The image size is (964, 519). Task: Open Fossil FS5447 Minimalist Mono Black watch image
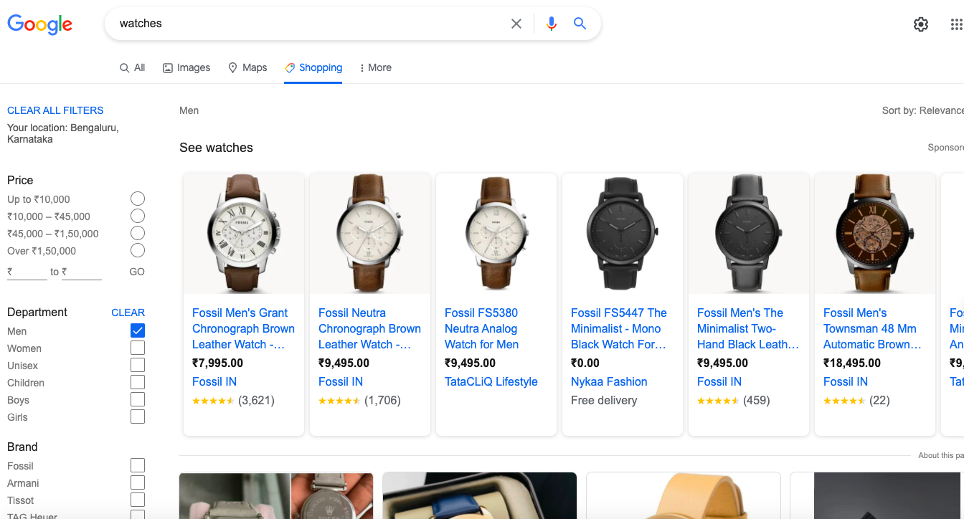pos(623,233)
